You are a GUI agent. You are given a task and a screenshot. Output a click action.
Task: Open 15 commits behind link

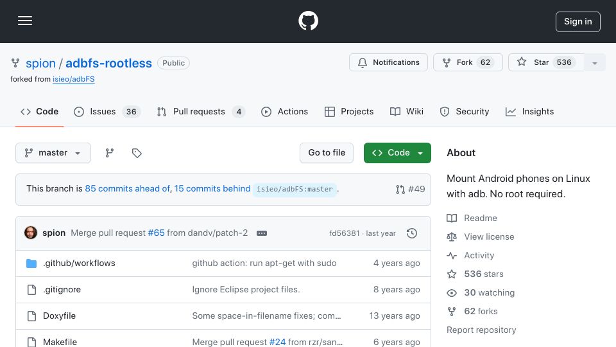coord(212,188)
